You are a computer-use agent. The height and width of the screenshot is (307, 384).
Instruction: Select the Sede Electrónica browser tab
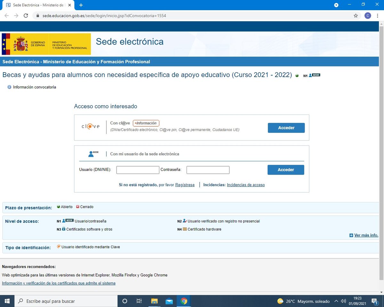pos(38,5)
